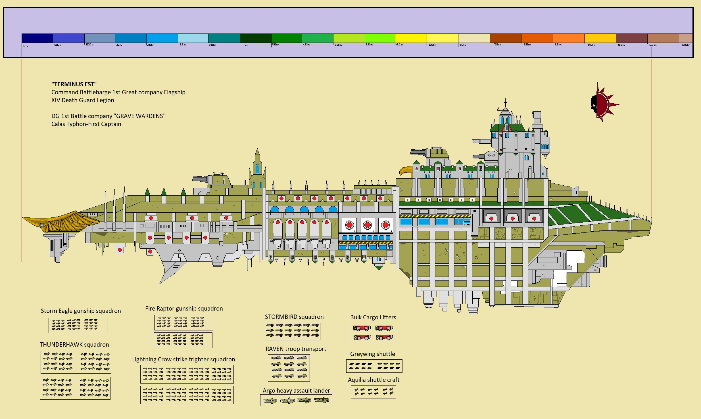
Task: Click the dark navy 0 m scale swatch
Action: [x=37, y=38]
